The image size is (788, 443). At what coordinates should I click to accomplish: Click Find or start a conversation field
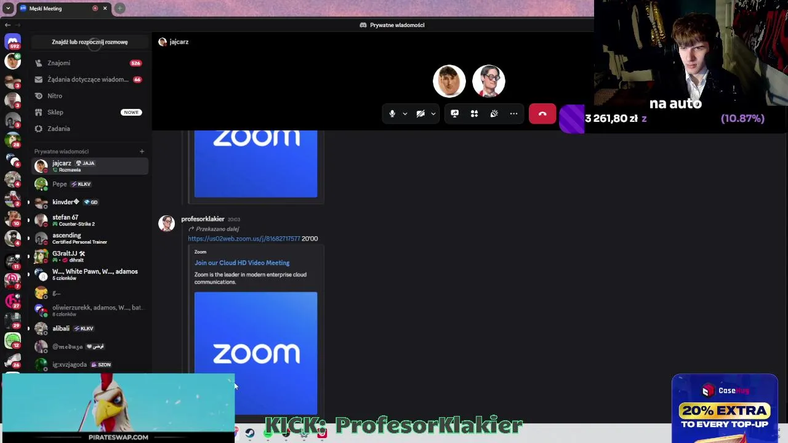click(x=90, y=42)
